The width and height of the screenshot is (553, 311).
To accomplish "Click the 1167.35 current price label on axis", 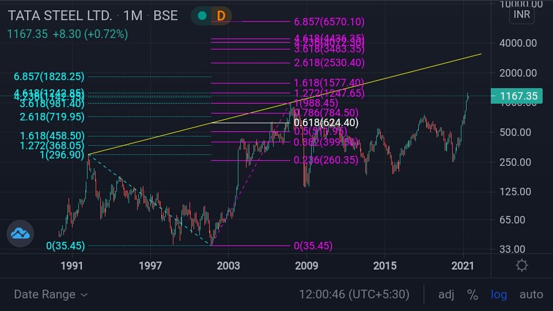I will [x=517, y=96].
